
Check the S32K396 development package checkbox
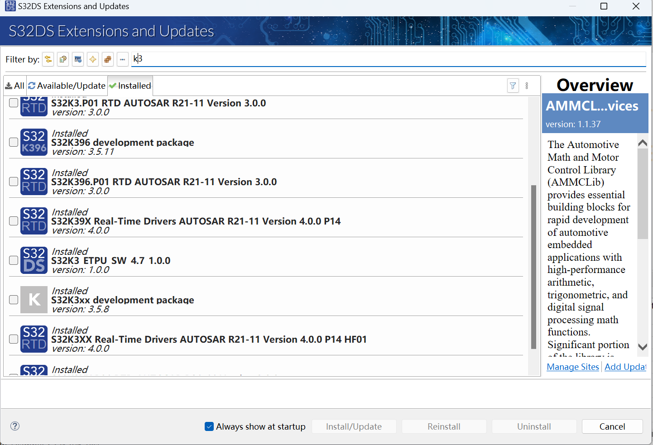point(14,142)
